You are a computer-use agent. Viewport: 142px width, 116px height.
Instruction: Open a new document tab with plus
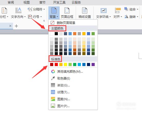point(16,26)
